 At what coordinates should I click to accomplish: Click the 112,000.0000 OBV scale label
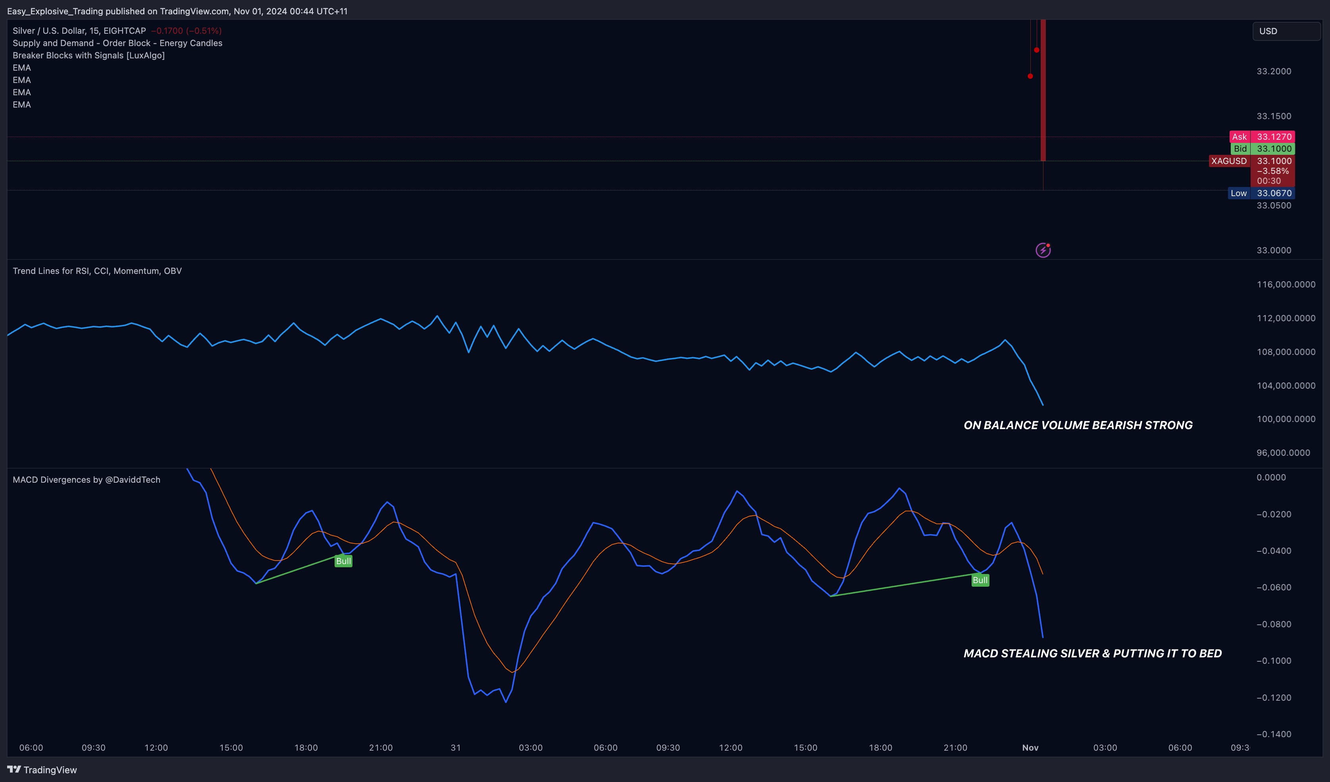(x=1286, y=318)
